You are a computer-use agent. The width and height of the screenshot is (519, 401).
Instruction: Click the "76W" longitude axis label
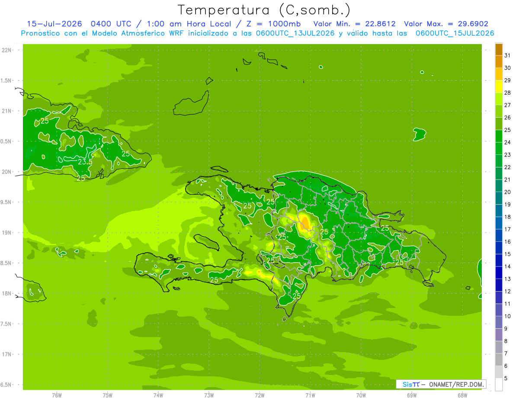pyautogui.click(x=57, y=395)
